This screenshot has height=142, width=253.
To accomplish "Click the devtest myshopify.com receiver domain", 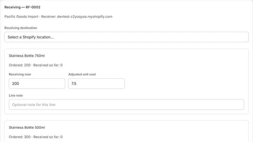I will [x=85, y=17].
